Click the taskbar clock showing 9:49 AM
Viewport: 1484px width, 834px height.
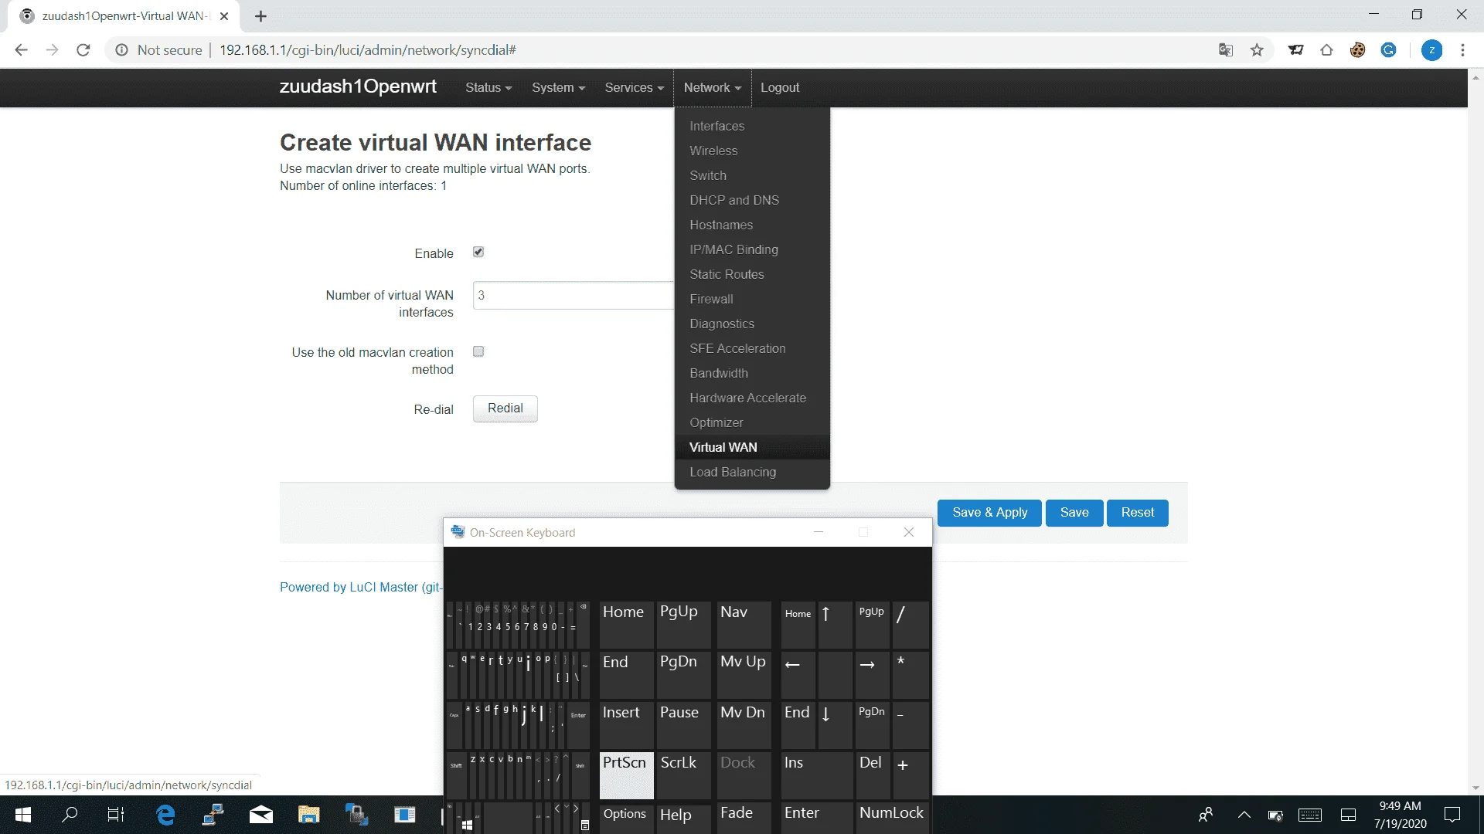point(1400,815)
